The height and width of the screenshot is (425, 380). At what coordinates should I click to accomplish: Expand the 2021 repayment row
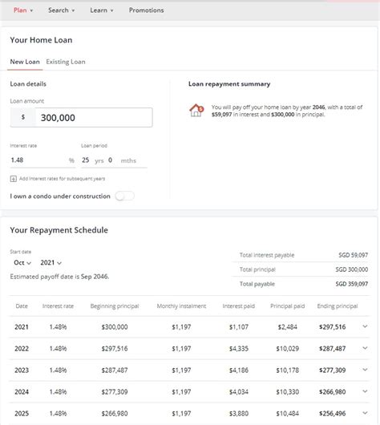[x=365, y=326]
